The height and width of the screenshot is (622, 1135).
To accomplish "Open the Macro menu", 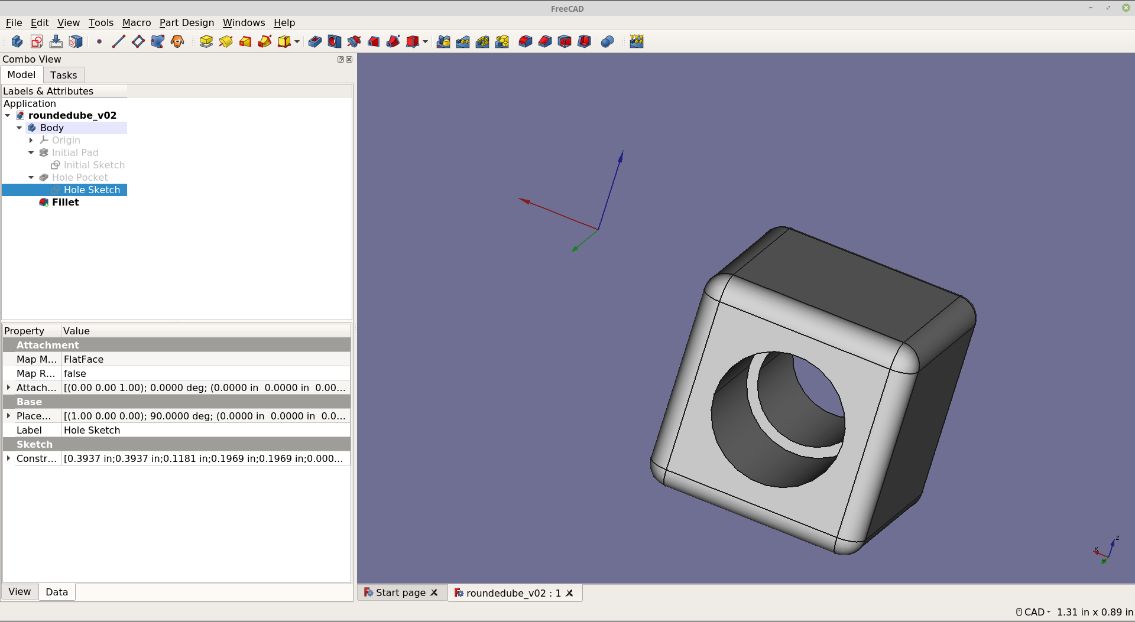I will [137, 22].
